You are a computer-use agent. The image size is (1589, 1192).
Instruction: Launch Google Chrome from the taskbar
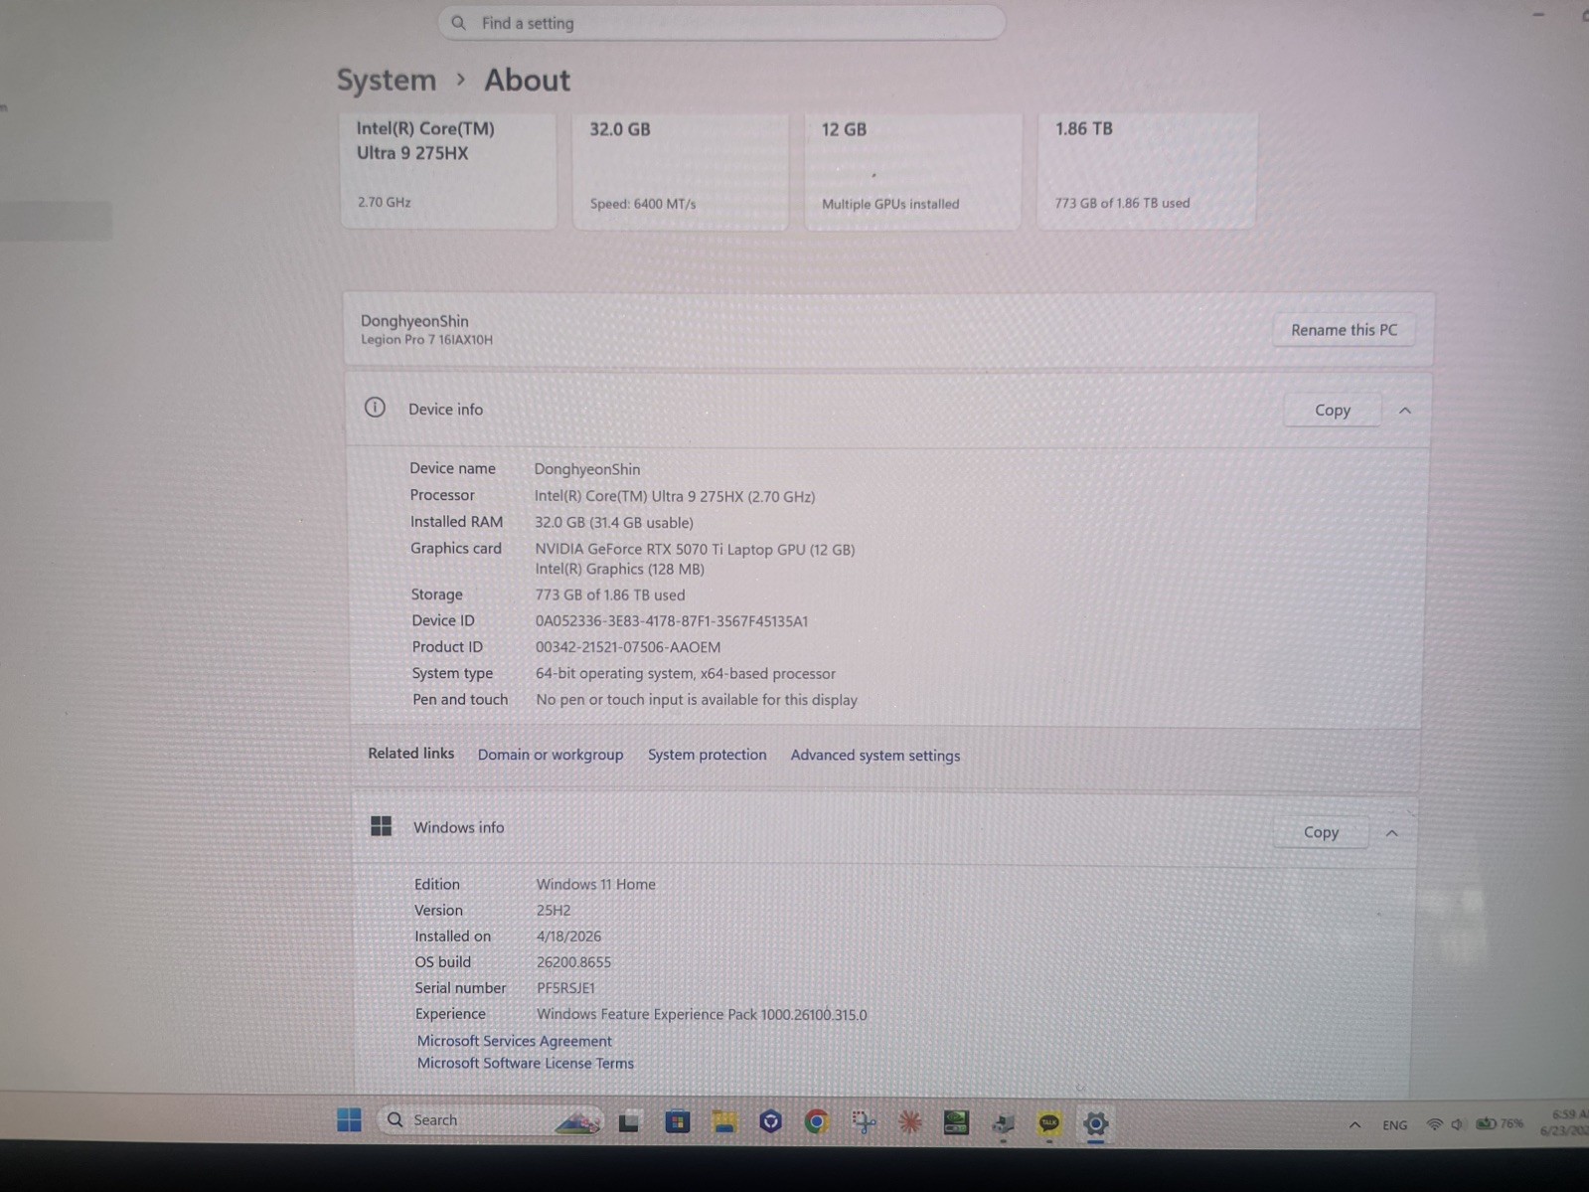(x=817, y=1122)
